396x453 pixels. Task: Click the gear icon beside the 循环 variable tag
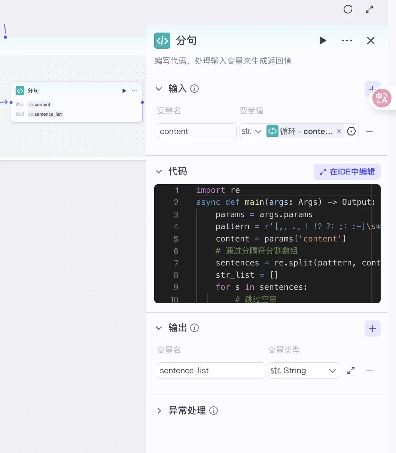[351, 131]
